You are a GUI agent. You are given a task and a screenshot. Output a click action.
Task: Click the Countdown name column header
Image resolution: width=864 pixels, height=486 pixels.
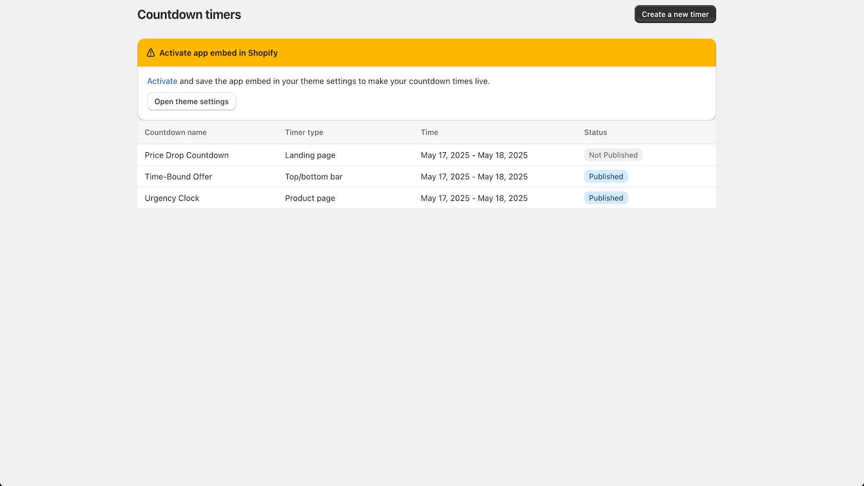175,132
